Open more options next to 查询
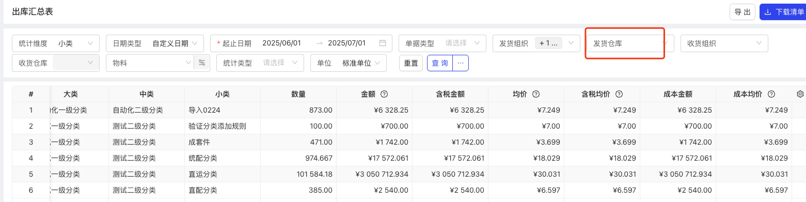806x202 pixels. (x=461, y=63)
